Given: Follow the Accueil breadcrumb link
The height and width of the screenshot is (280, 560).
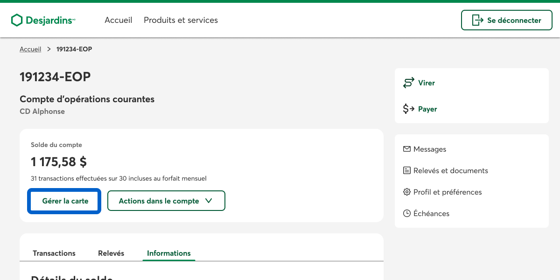Looking at the screenshot, I should pos(30,49).
